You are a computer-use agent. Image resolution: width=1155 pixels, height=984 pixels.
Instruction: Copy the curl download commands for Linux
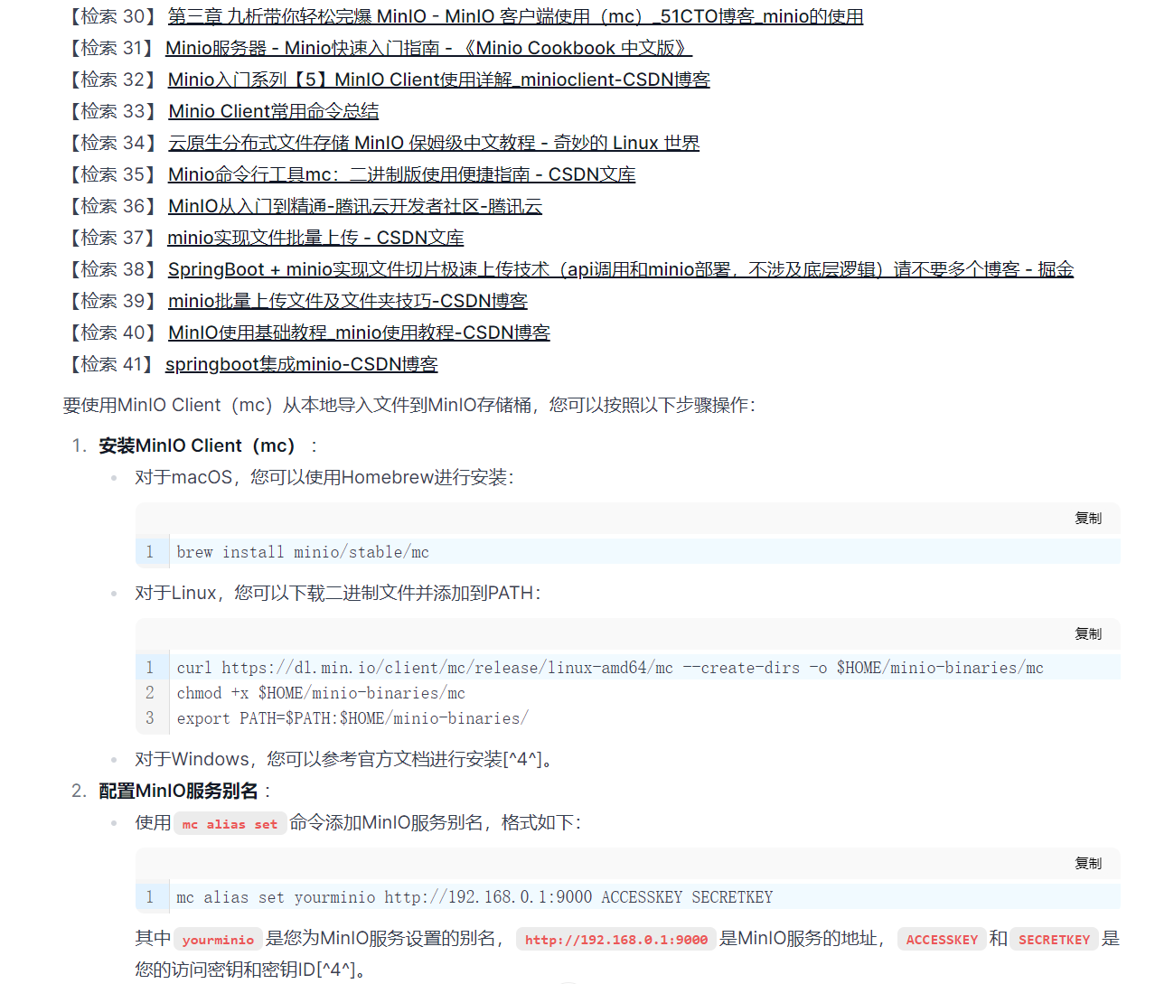(x=1088, y=634)
